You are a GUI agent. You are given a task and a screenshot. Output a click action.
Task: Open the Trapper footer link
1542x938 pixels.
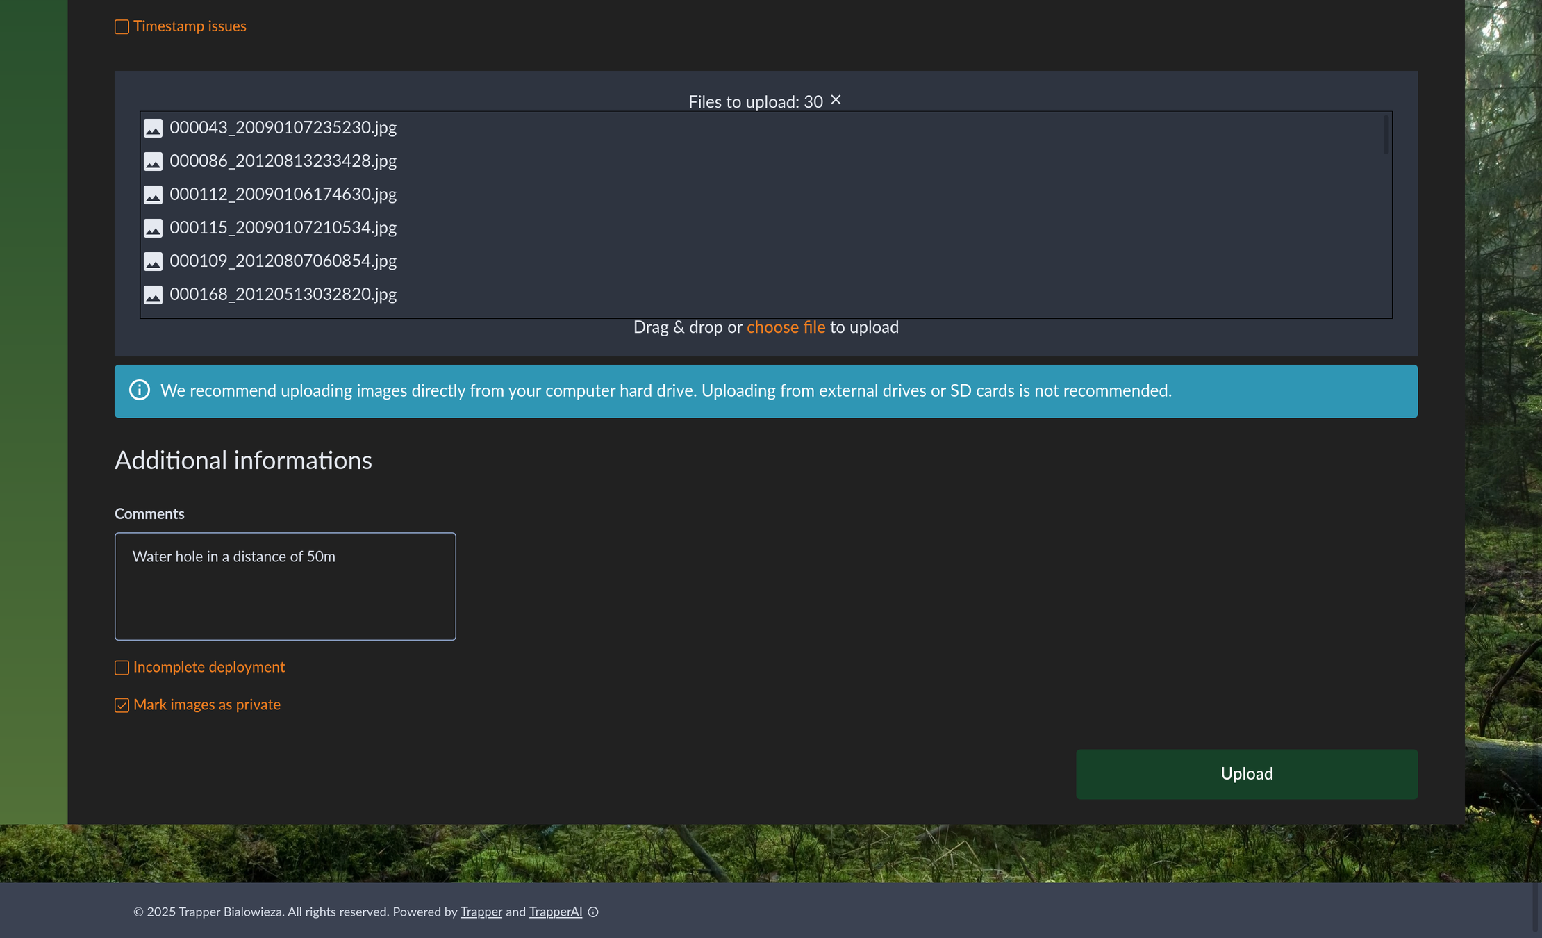click(481, 912)
